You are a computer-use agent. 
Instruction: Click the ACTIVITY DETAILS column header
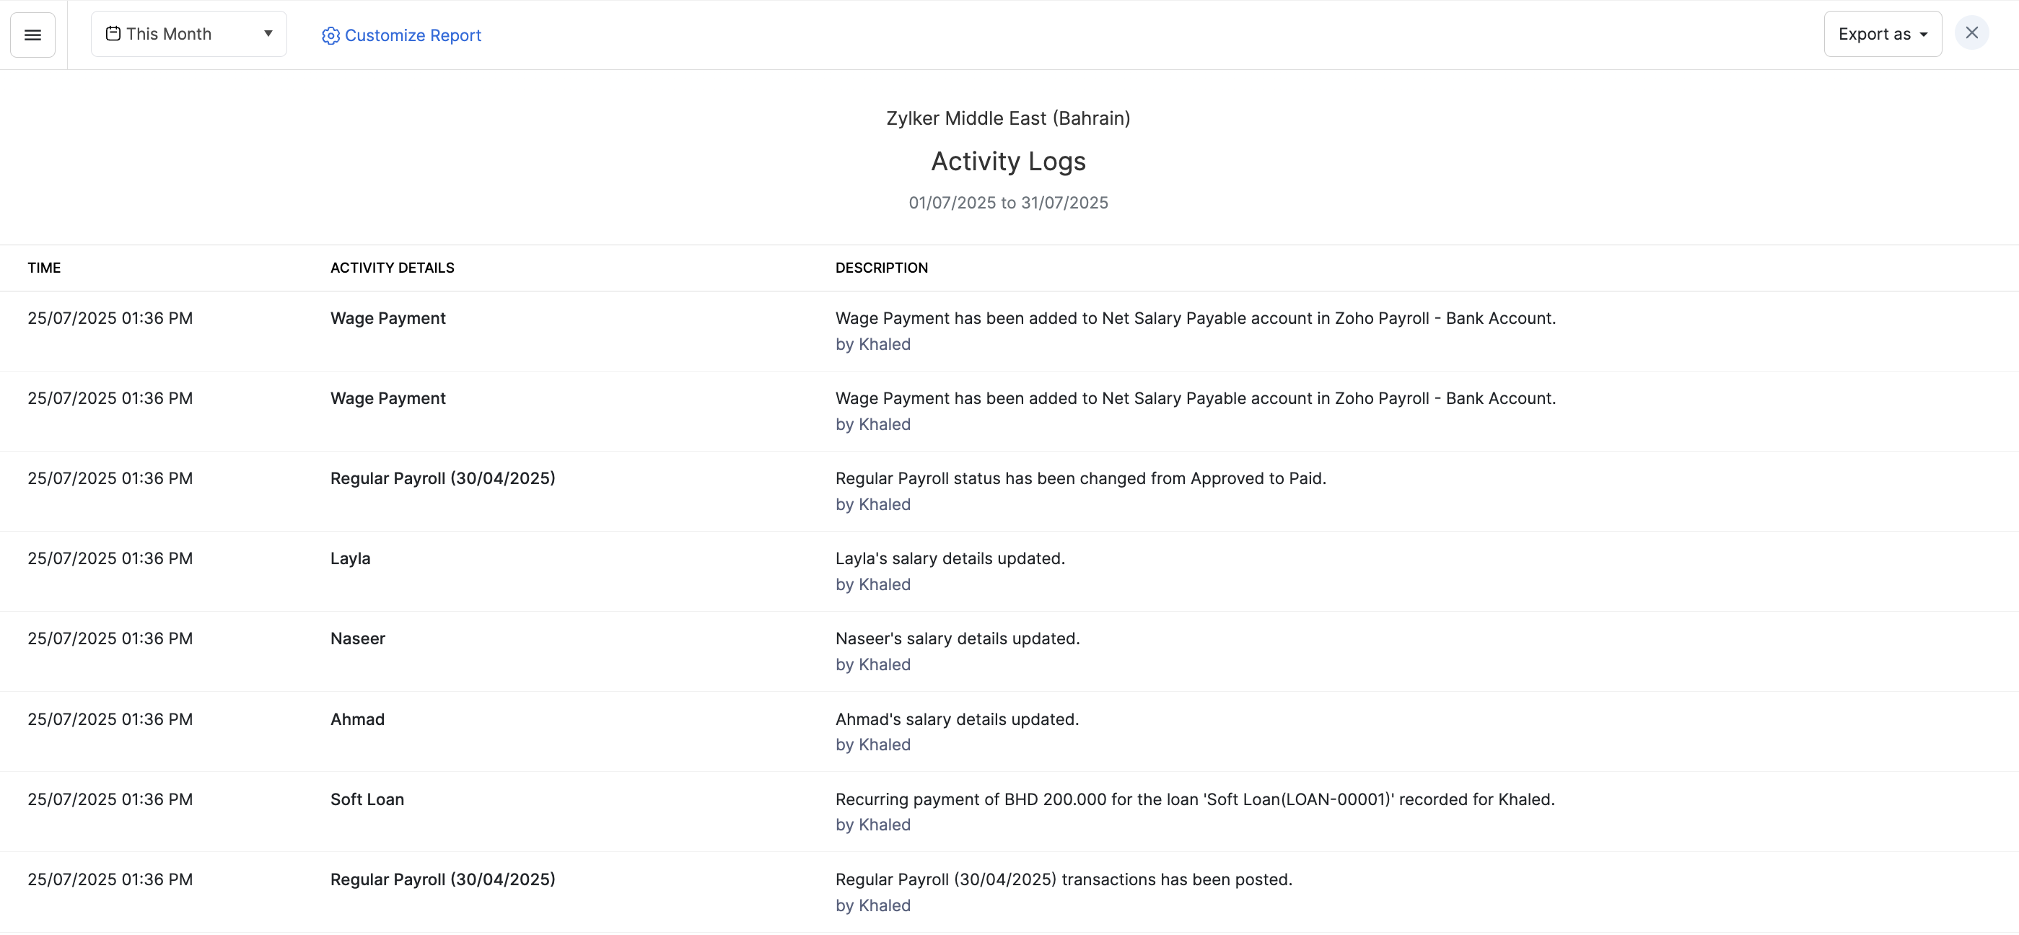392,267
